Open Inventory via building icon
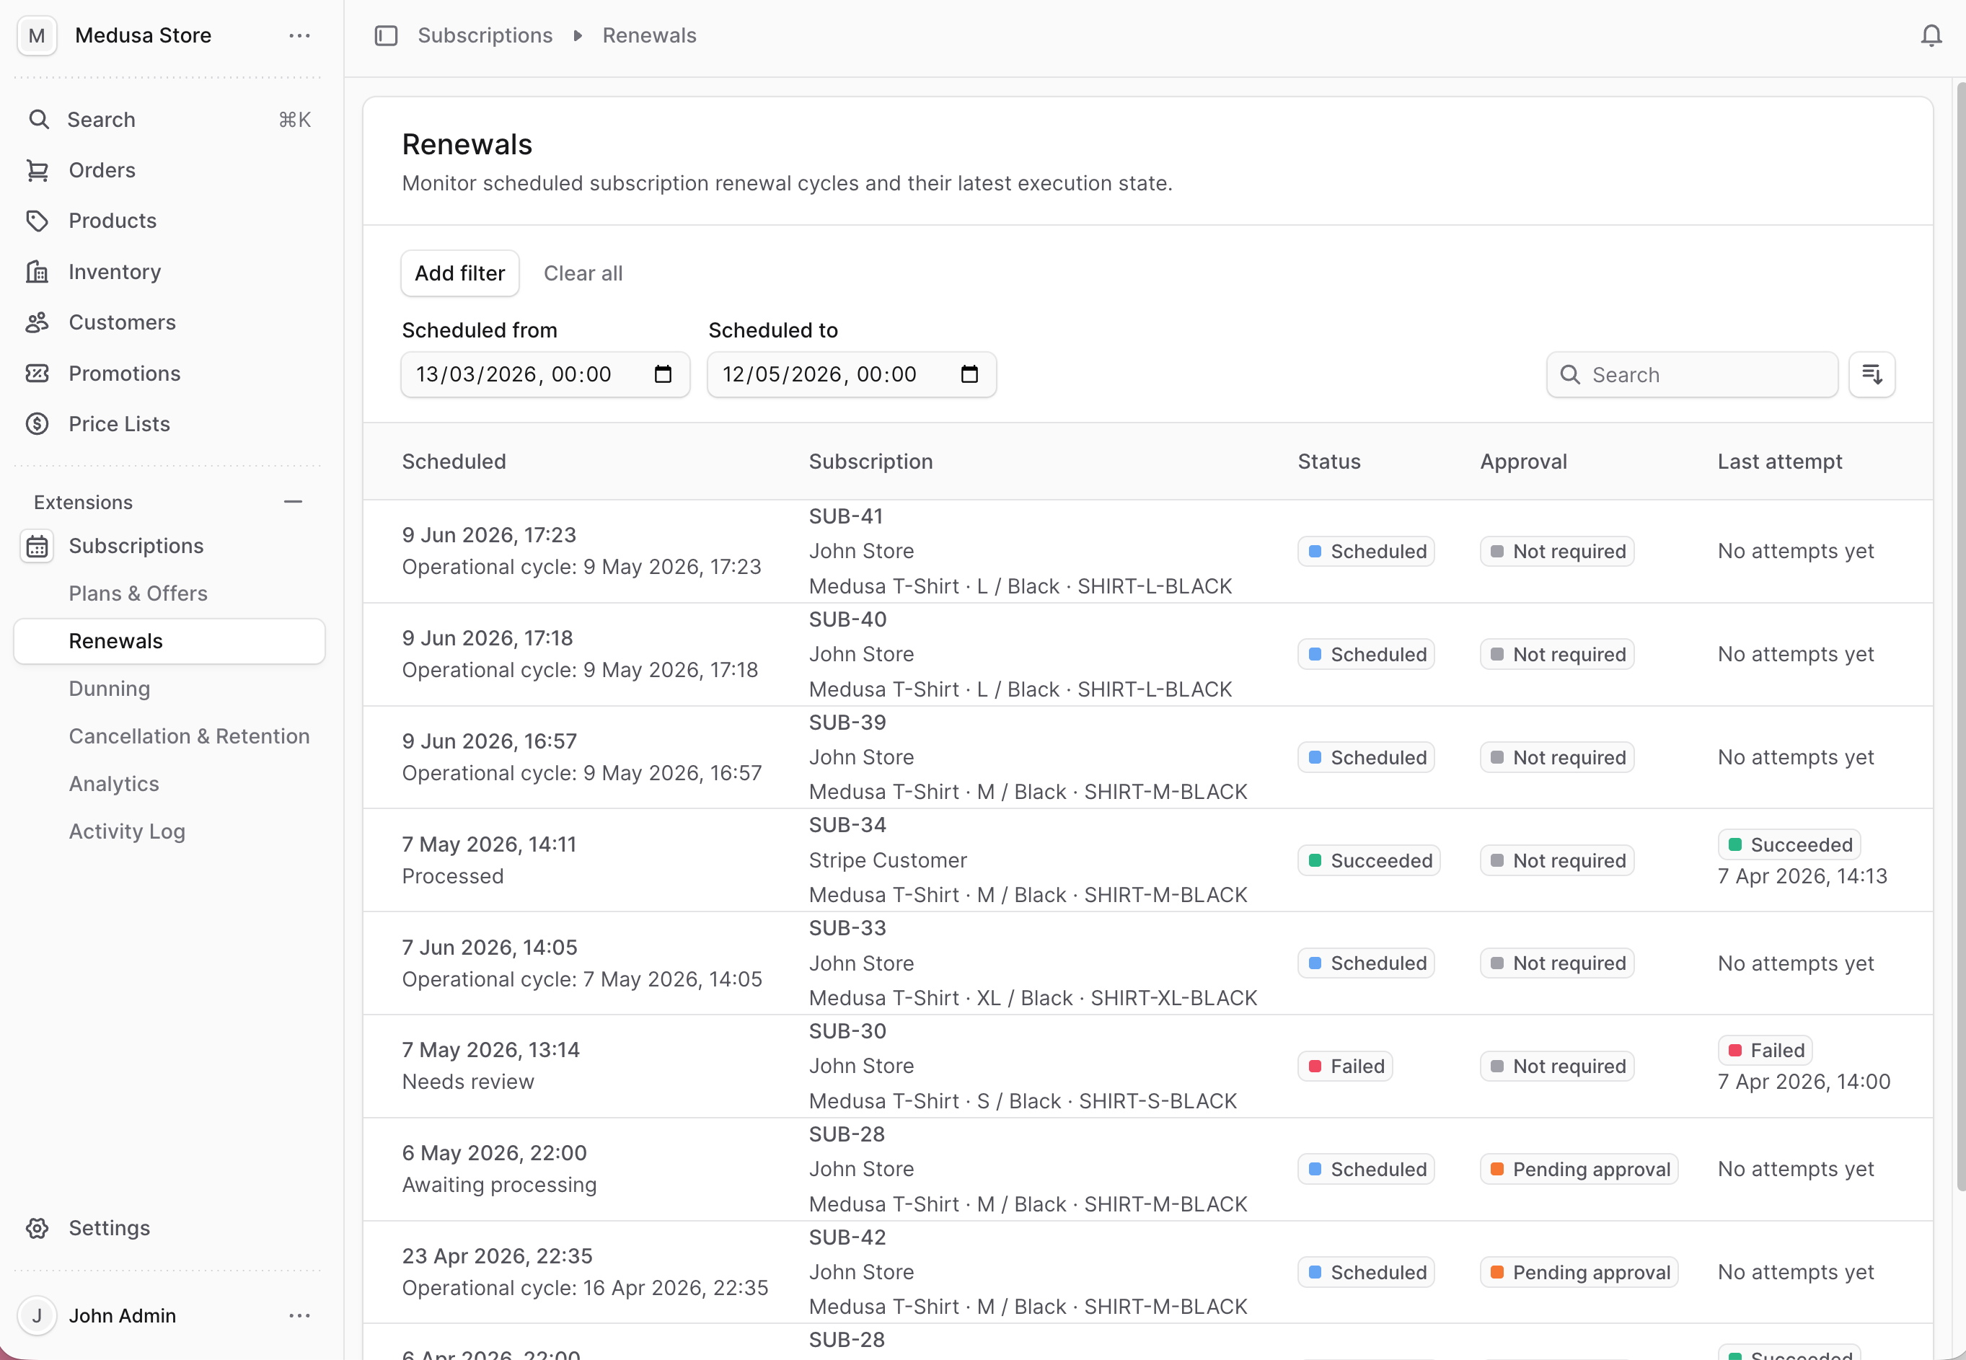Viewport: 1966px width, 1360px height. (37, 272)
